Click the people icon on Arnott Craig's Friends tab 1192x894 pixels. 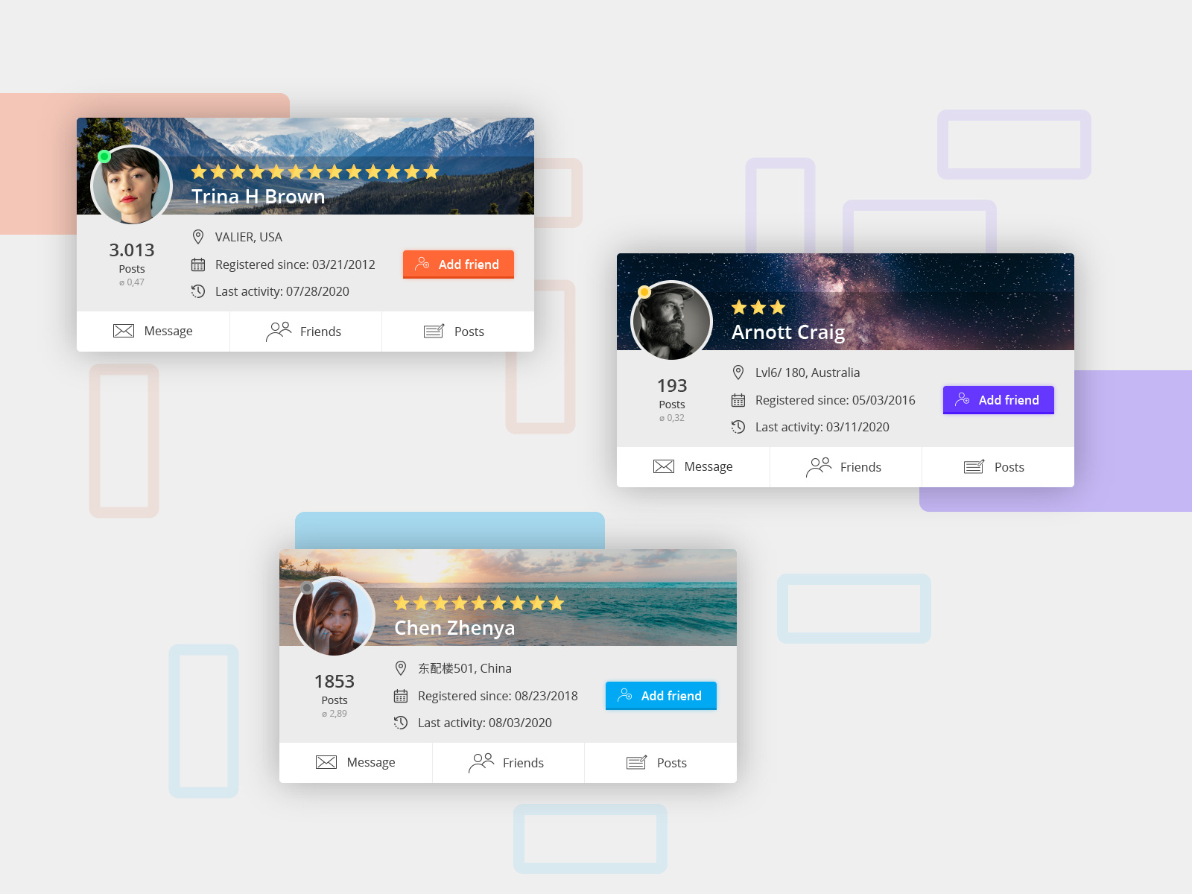tap(819, 467)
